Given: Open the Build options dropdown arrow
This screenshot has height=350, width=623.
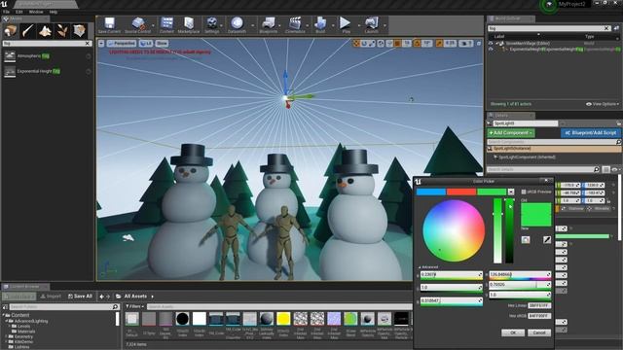Looking at the screenshot, I should pos(333,25).
